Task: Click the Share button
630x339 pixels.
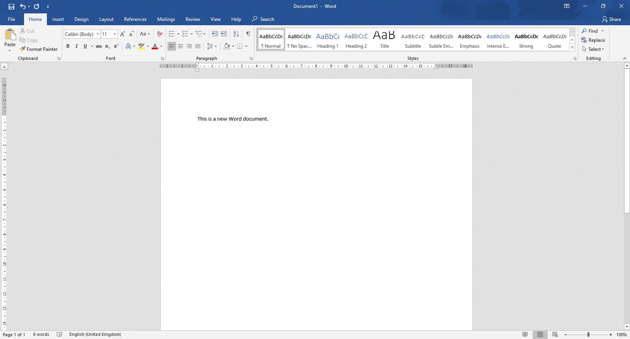Action: click(611, 19)
